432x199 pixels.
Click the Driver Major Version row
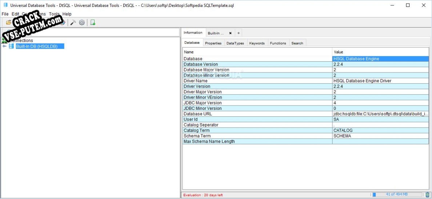pyautogui.click(x=306, y=92)
